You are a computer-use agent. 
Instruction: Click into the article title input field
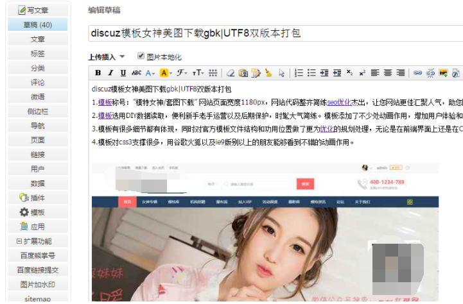pos(275,33)
